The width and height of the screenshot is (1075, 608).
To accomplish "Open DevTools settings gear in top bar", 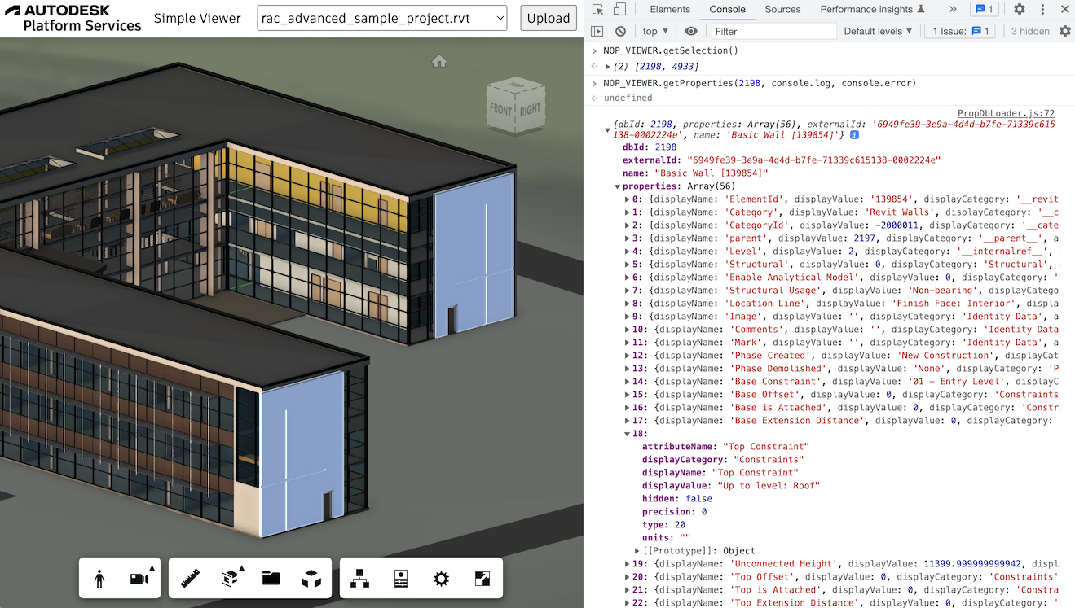I will (x=1020, y=10).
